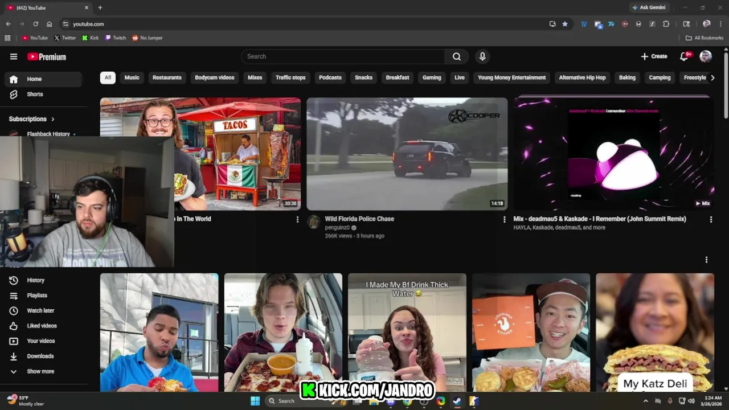Open options menu for deadmau5 mix
Screen dimensions: 729x410
click(711, 219)
